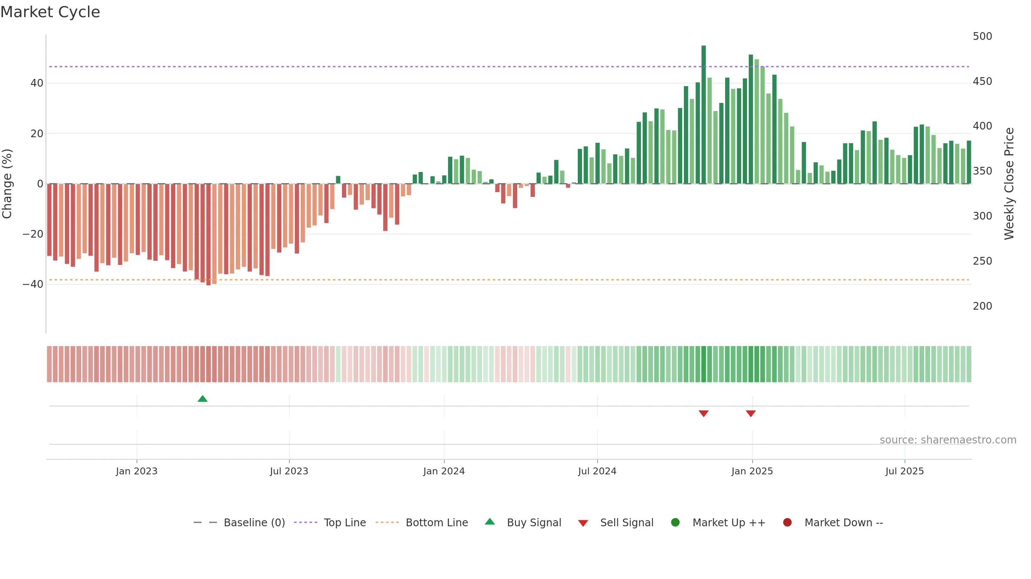The width and height of the screenshot is (1031, 579).
Task: Click the single small green bar after Jul 2023
Action: coord(338,180)
